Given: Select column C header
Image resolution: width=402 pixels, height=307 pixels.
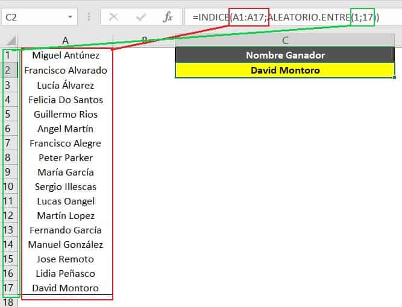Looking at the screenshot, I should 285,40.
